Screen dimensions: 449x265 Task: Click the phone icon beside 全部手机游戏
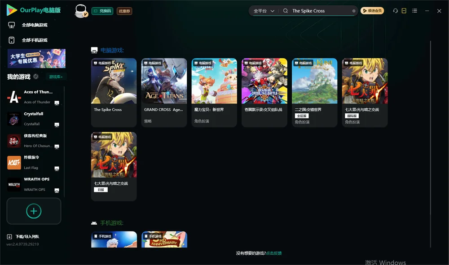[x=12, y=40]
